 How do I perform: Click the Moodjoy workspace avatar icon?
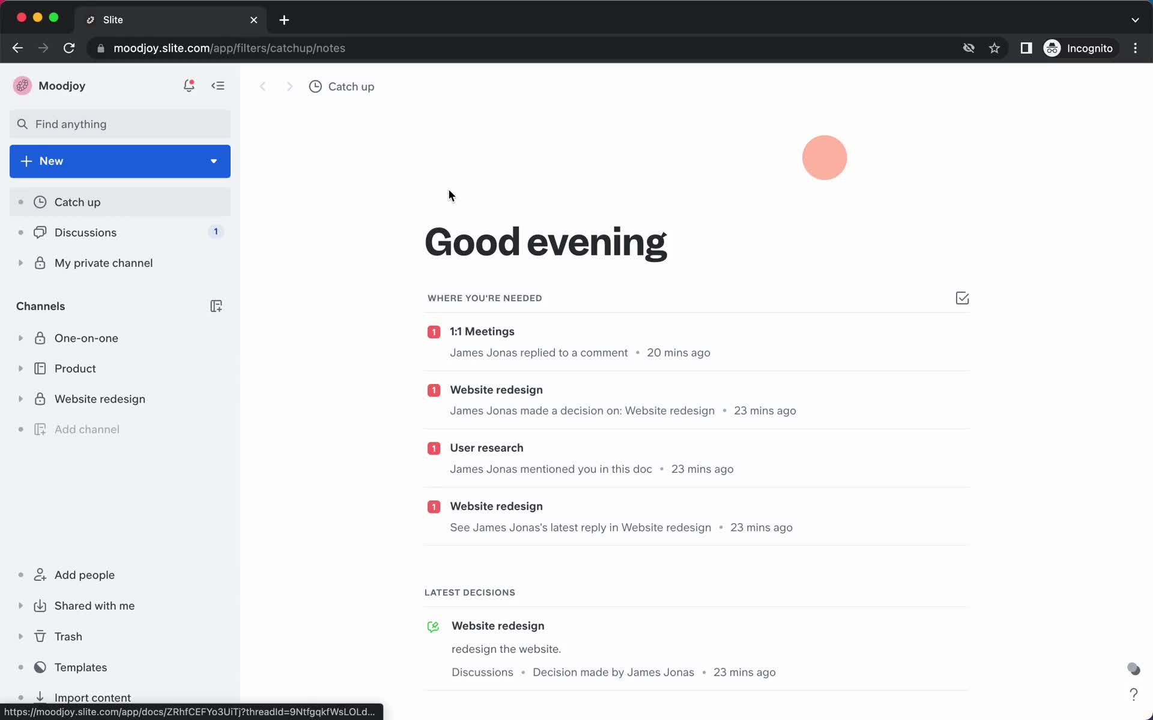(x=22, y=85)
